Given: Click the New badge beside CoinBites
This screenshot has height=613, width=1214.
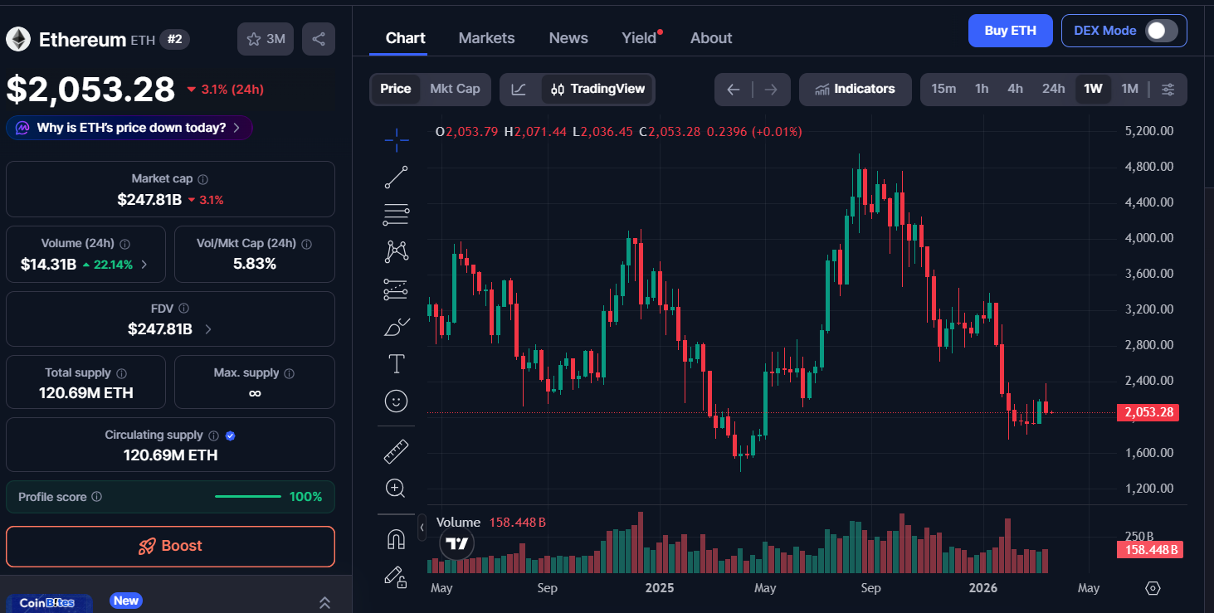Looking at the screenshot, I should pyautogui.click(x=126, y=601).
